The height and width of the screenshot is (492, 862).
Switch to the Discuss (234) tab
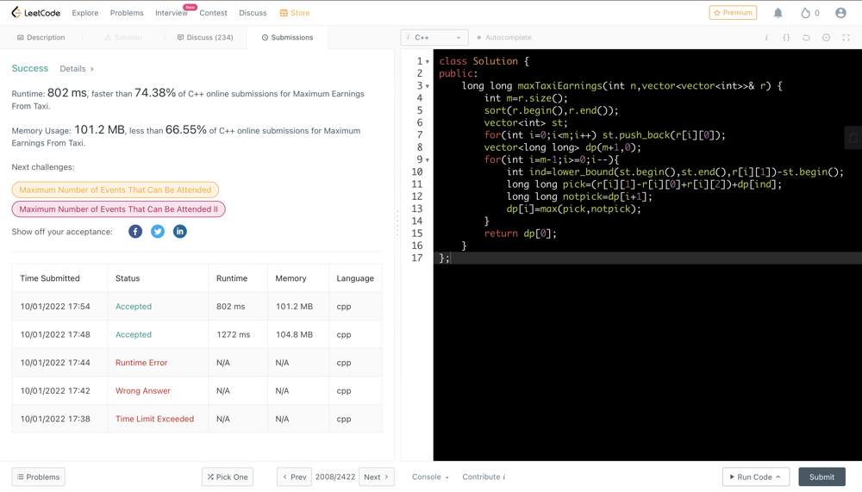coord(205,37)
